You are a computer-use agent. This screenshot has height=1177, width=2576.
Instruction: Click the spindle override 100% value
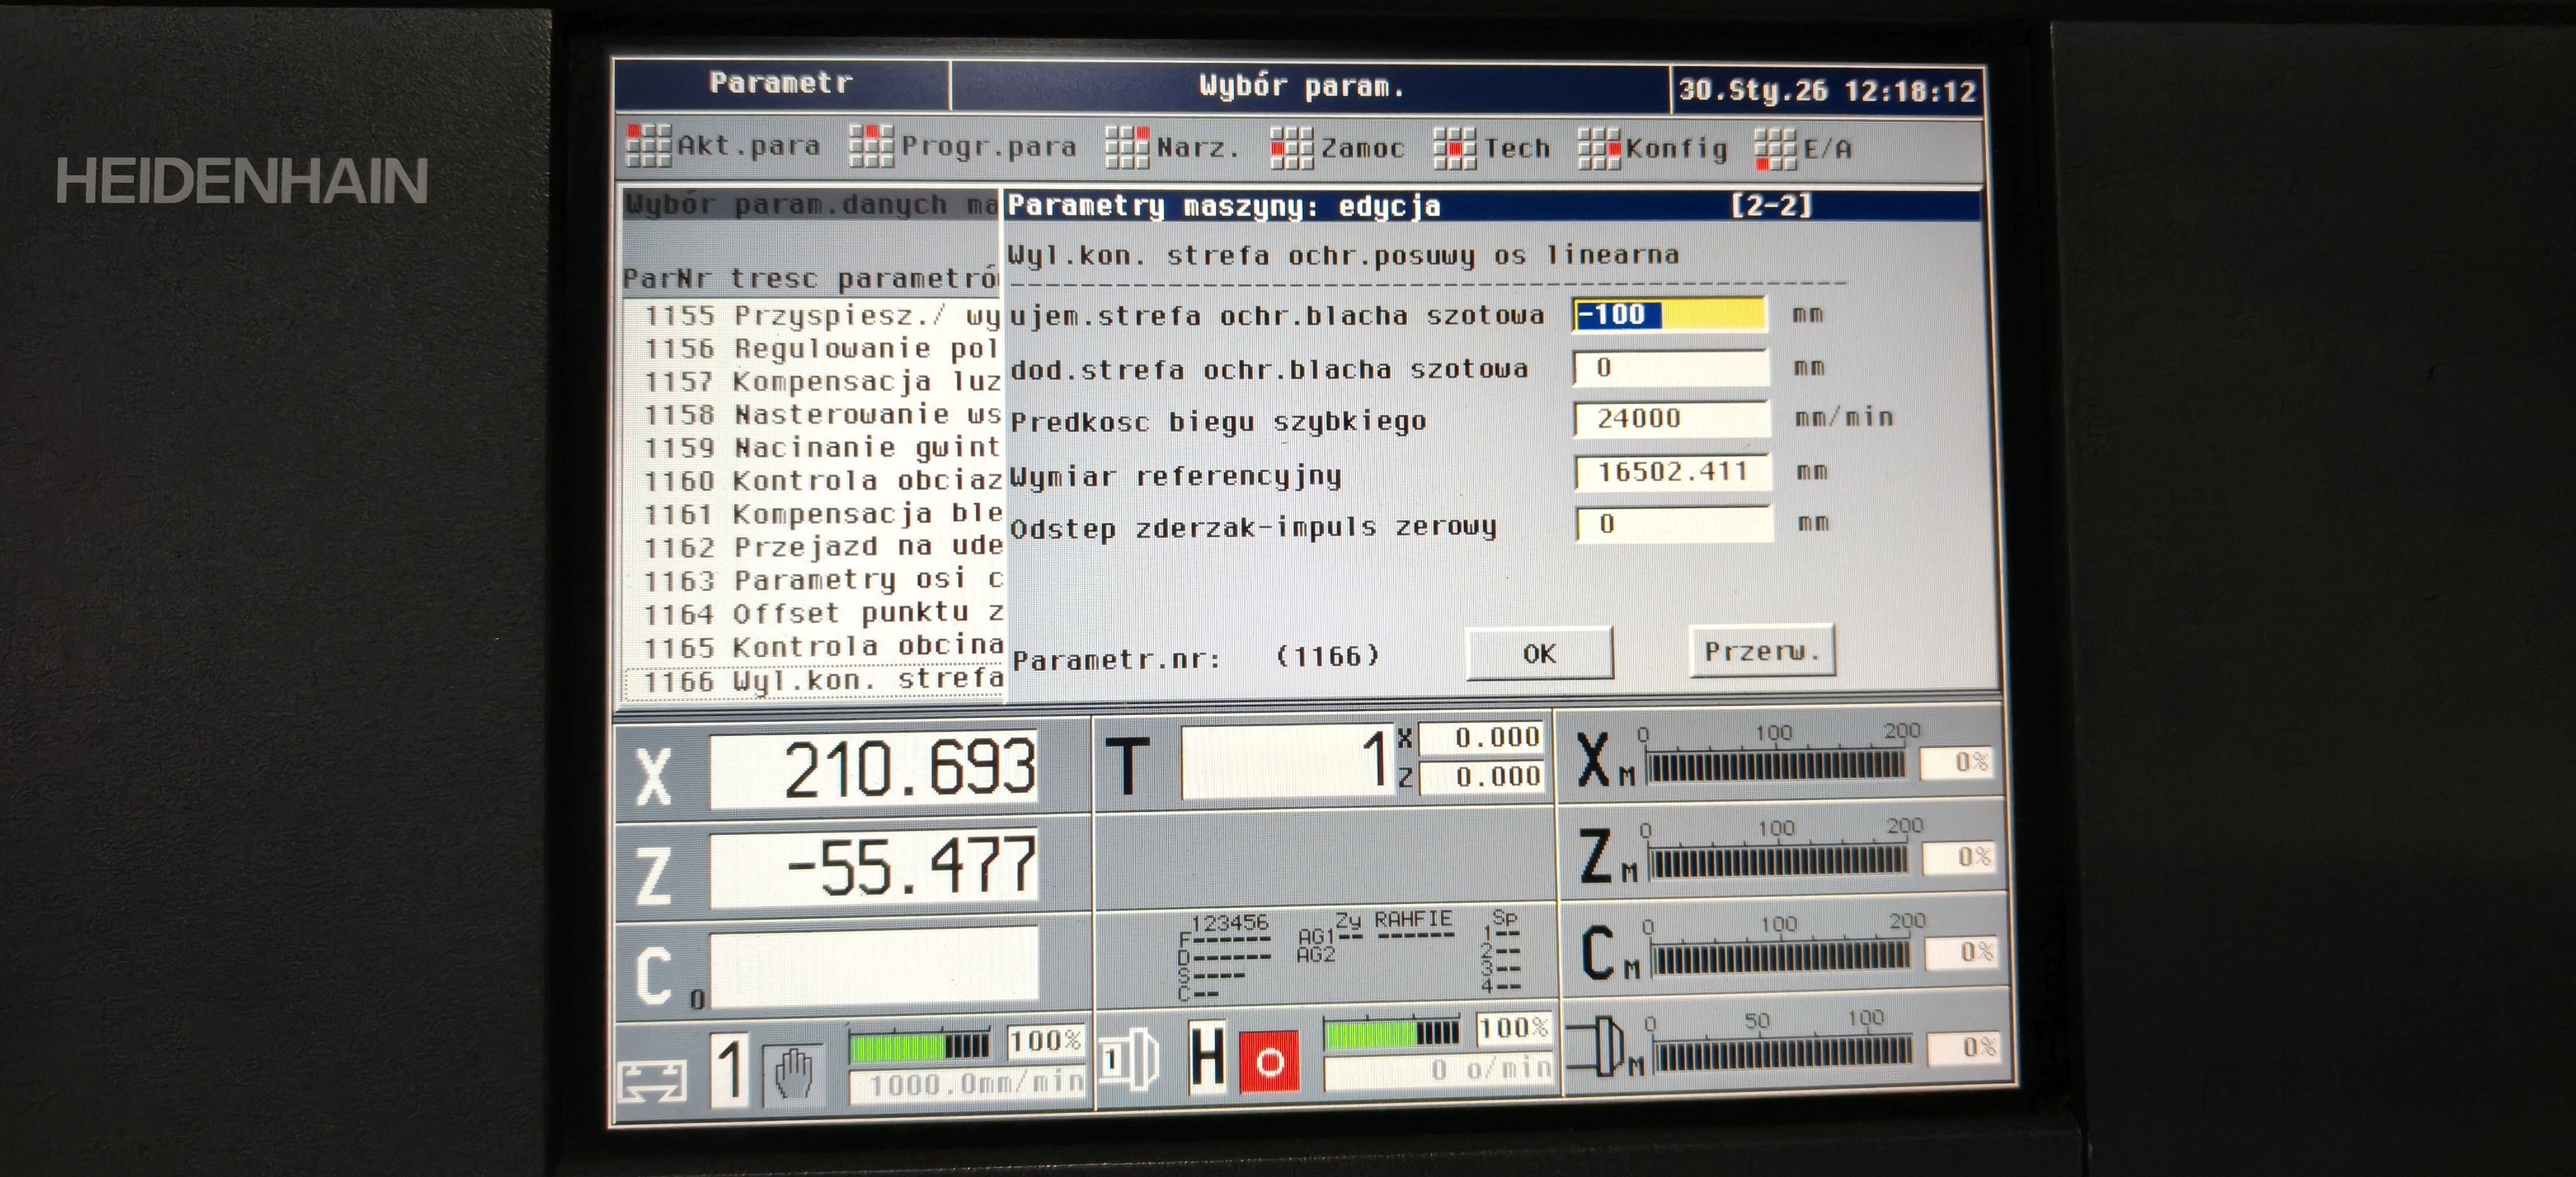[x=1514, y=1028]
